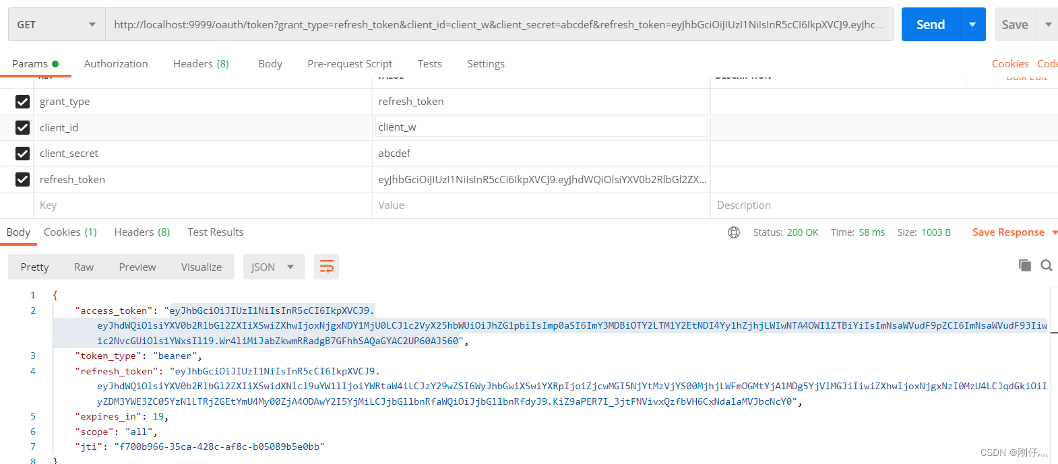Image resolution: width=1058 pixels, height=464 pixels.
Task: Click the Size 1003 B value
Action: [x=936, y=232]
